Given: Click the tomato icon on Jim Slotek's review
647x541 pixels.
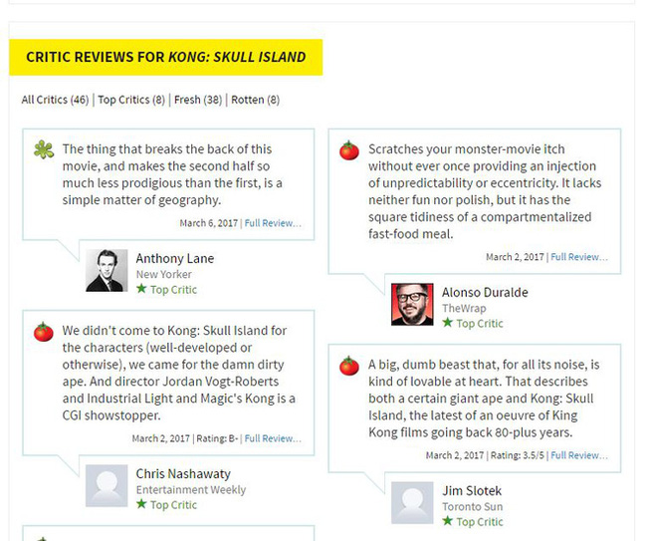Looking at the screenshot, I should coord(349,366).
